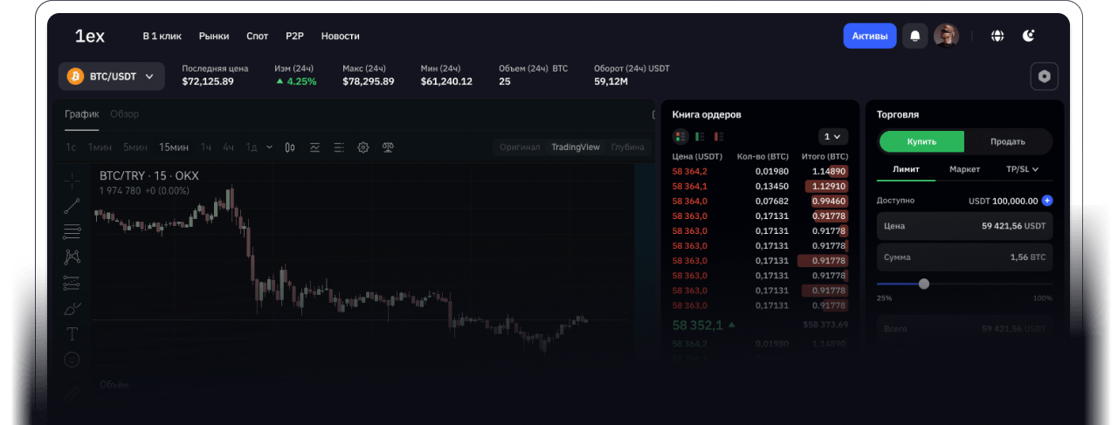
Task: Click the globe language icon
Action: tap(997, 36)
